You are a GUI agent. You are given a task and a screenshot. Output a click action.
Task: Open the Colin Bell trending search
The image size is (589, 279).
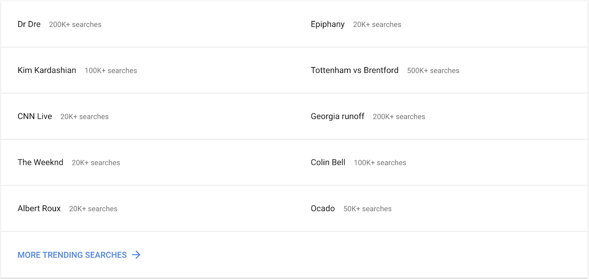tap(328, 162)
